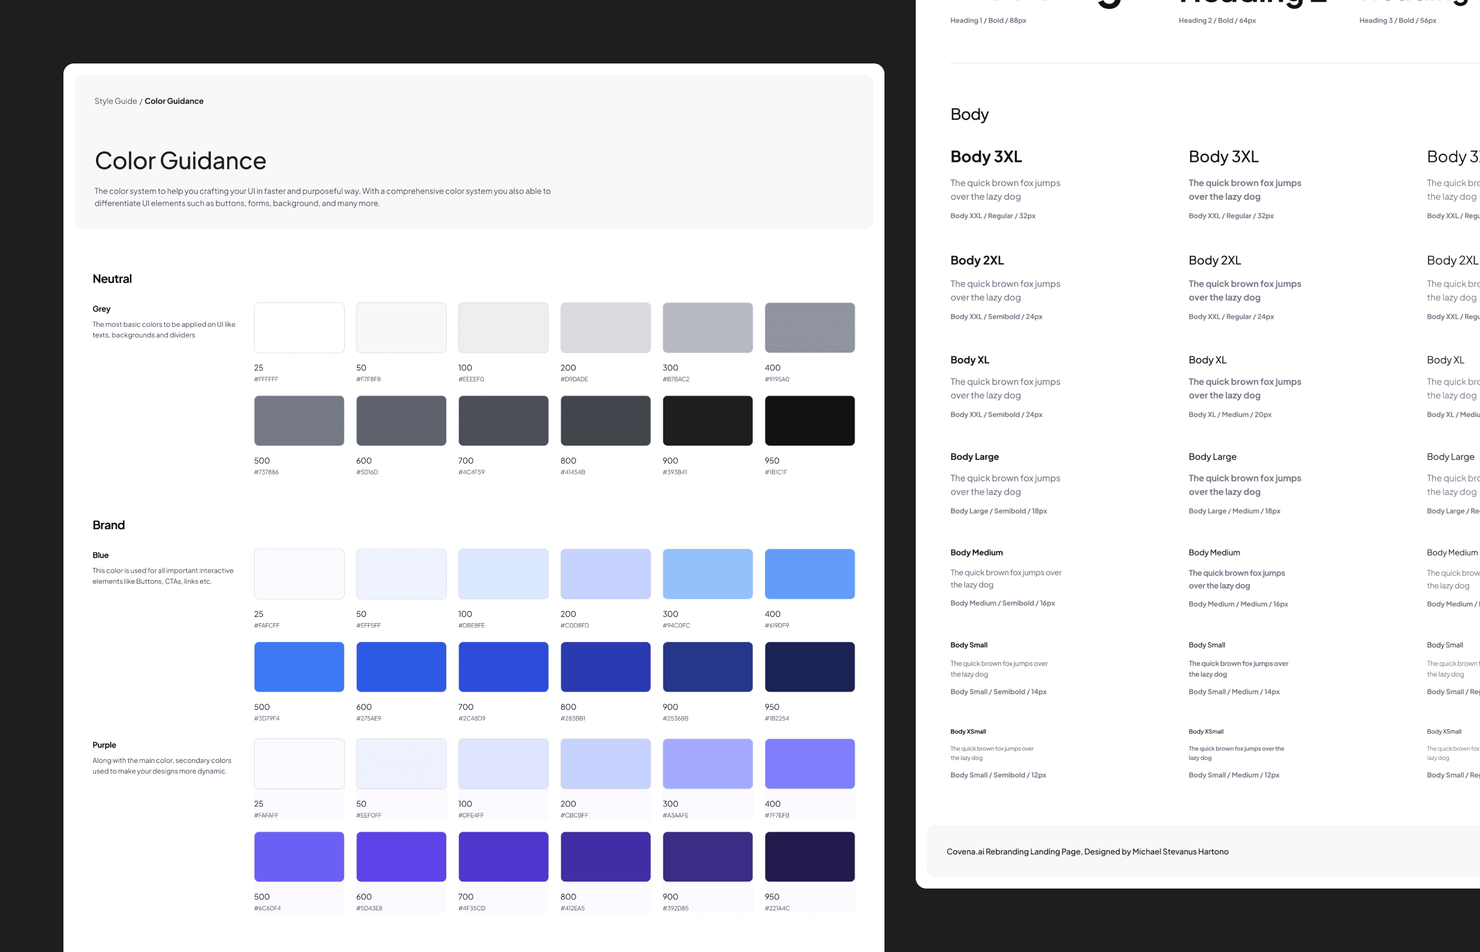
Task: Select the Blue 700 #2C48D9 swatch
Action: click(x=503, y=667)
